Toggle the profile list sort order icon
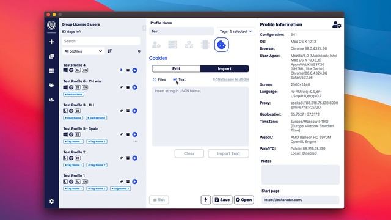 [110, 51]
